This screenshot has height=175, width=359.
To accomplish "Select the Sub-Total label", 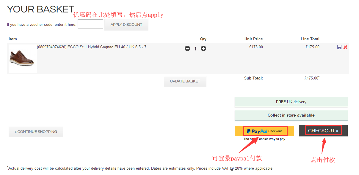I will pyautogui.click(x=254, y=78).
